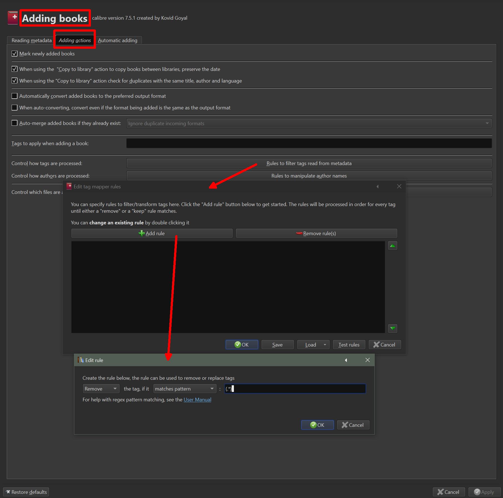503x498 pixels.
Task: Cancel the Edit rule dialog
Action: click(x=353, y=425)
